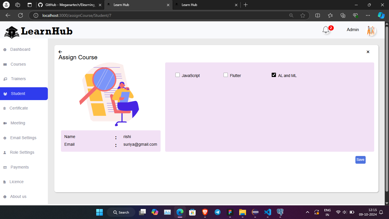Open the Trainers section
Screen dimensions: 389x219
18,79
